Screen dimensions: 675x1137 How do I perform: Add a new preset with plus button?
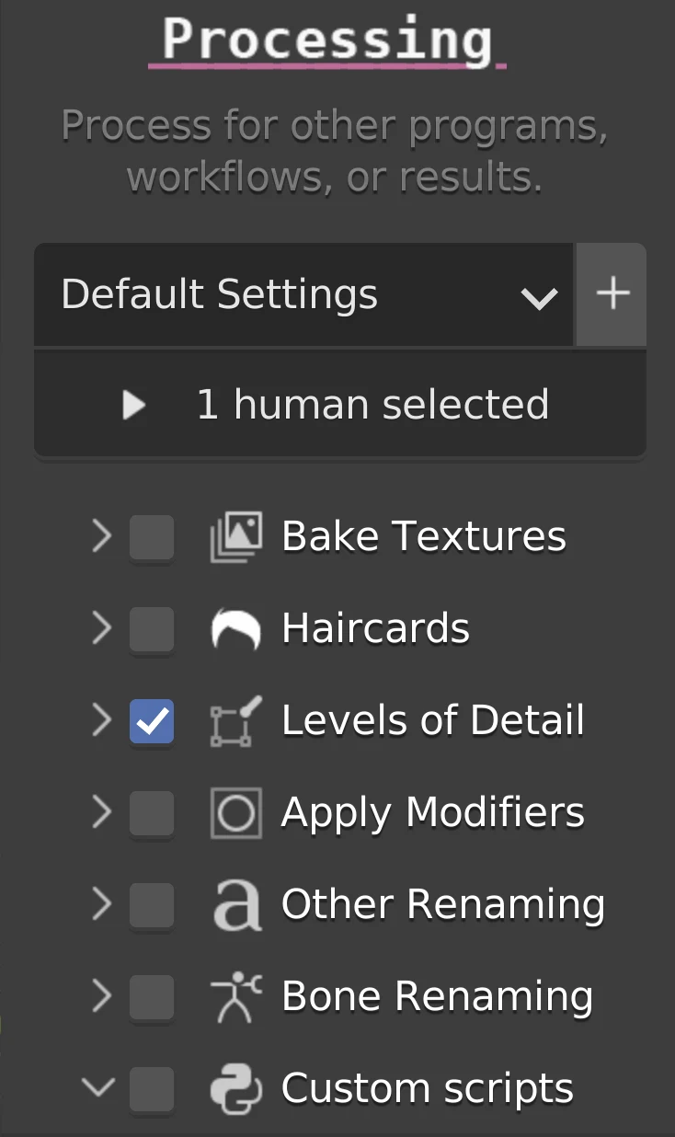point(612,294)
